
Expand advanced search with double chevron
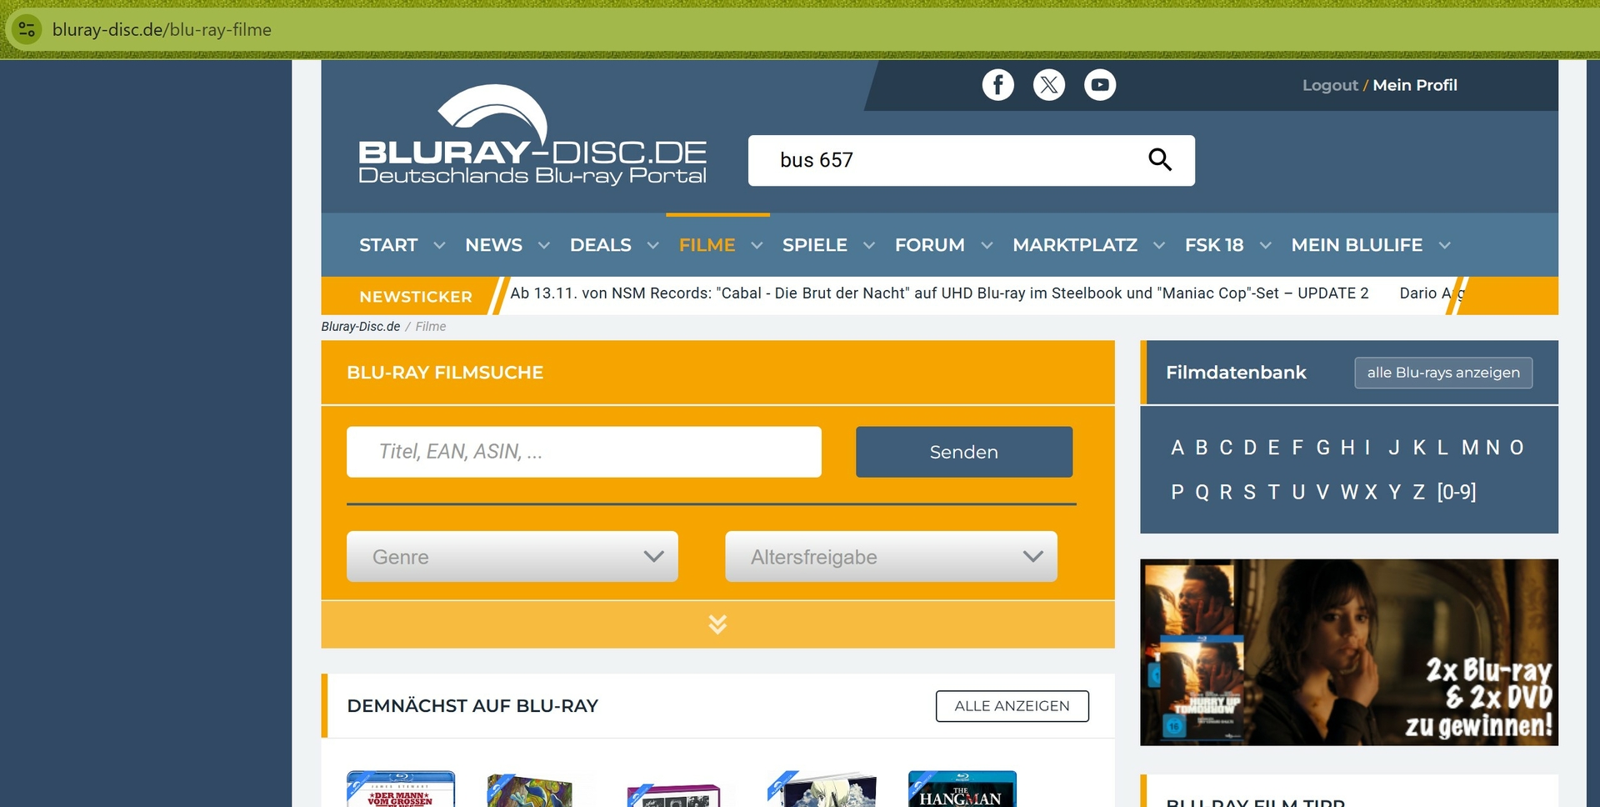pyautogui.click(x=717, y=624)
